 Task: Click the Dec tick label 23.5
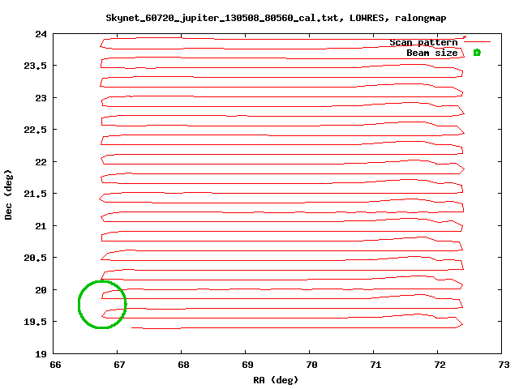click(36, 66)
